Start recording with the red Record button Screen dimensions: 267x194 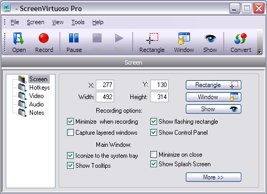tap(44, 42)
